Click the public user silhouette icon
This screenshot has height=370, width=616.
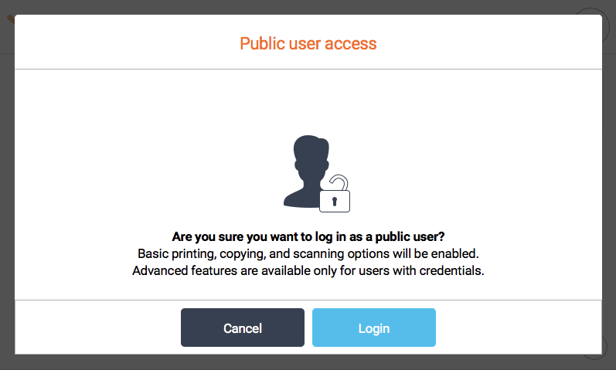pos(305,171)
